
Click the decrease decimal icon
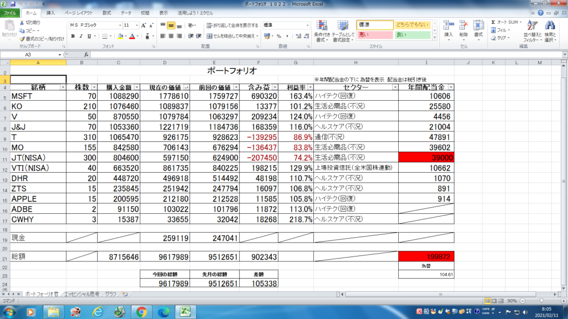306,36
